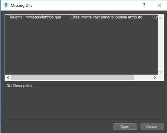Image resolution: width=167 pixels, height=133 pixels.
Task: Click the vertical scrollbar down arrow
Action: [x=160, y=72]
